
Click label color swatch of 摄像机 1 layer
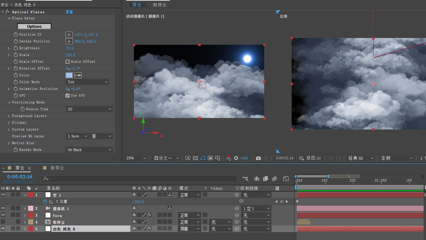click(31, 208)
